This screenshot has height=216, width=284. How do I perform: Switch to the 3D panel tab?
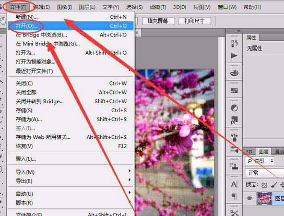(x=249, y=152)
